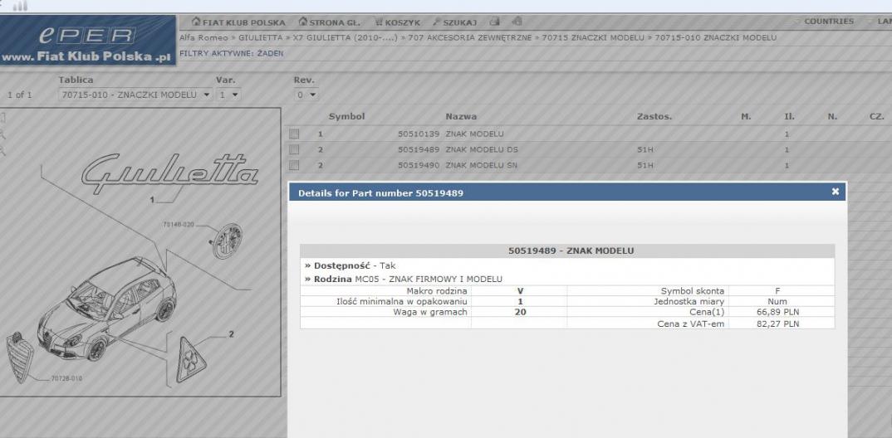Screen dimensions: 892x438
Task: Click 70715-010 ZNACZKI MODELU breadcrumb
Action: tap(716, 37)
